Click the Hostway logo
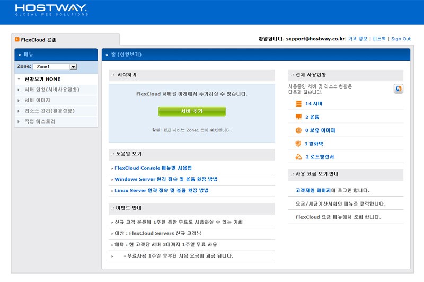The width and height of the screenshot is (424, 282). (x=51, y=10)
